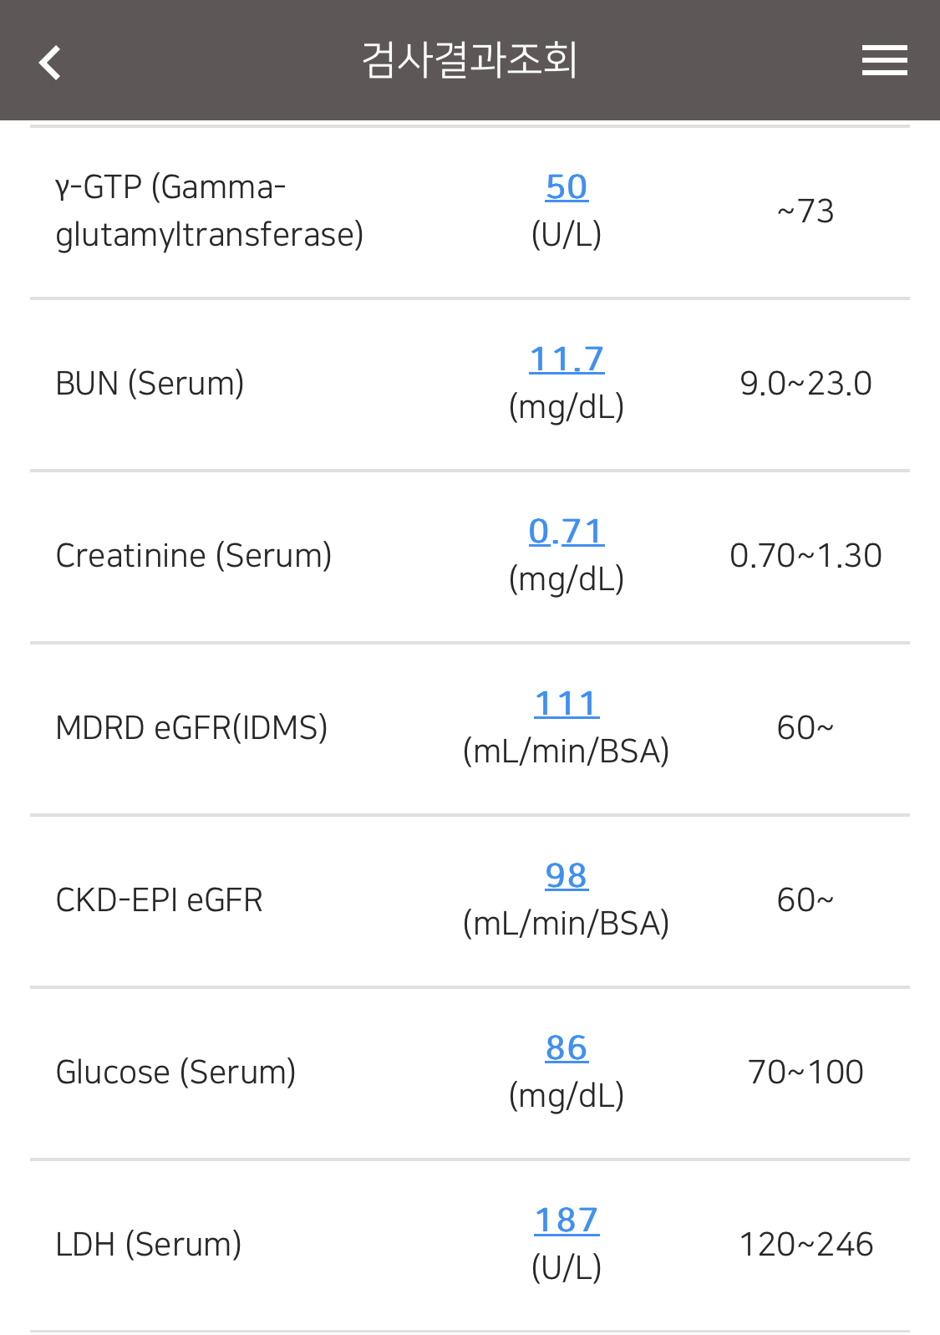Open the Creatinine result value 0.71

point(567,531)
